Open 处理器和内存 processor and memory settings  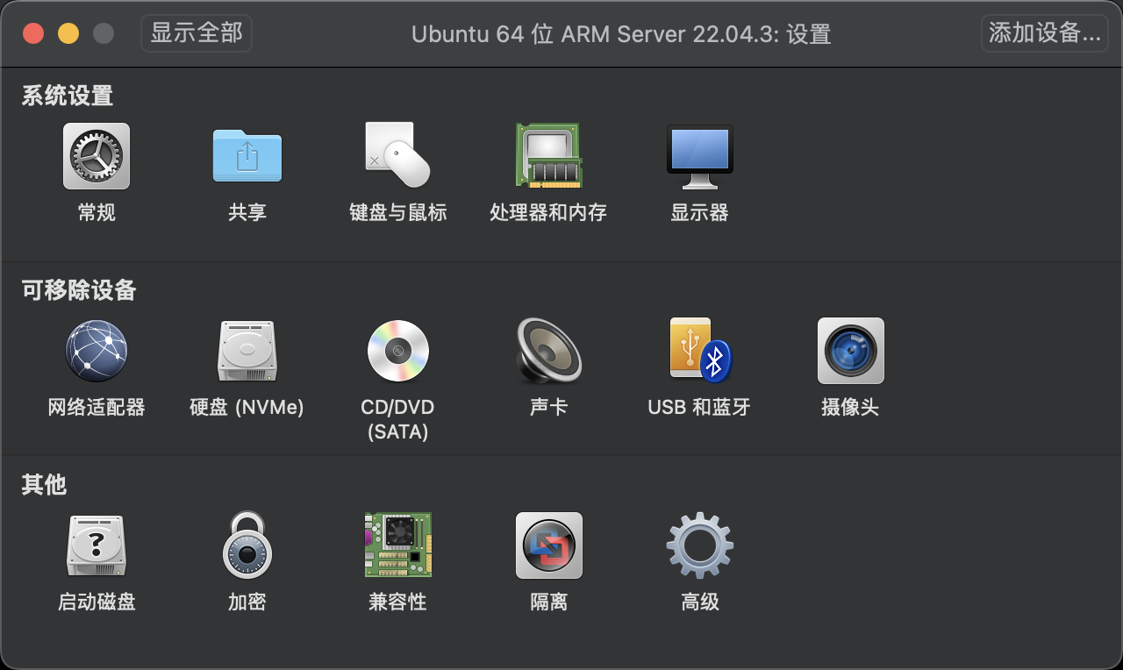[x=548, y=156]
